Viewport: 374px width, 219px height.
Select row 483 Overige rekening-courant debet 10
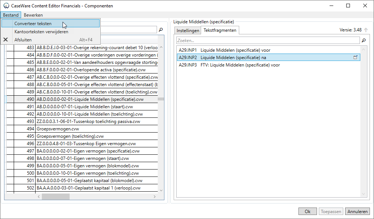pyautogui.click(x=82, y=48)
